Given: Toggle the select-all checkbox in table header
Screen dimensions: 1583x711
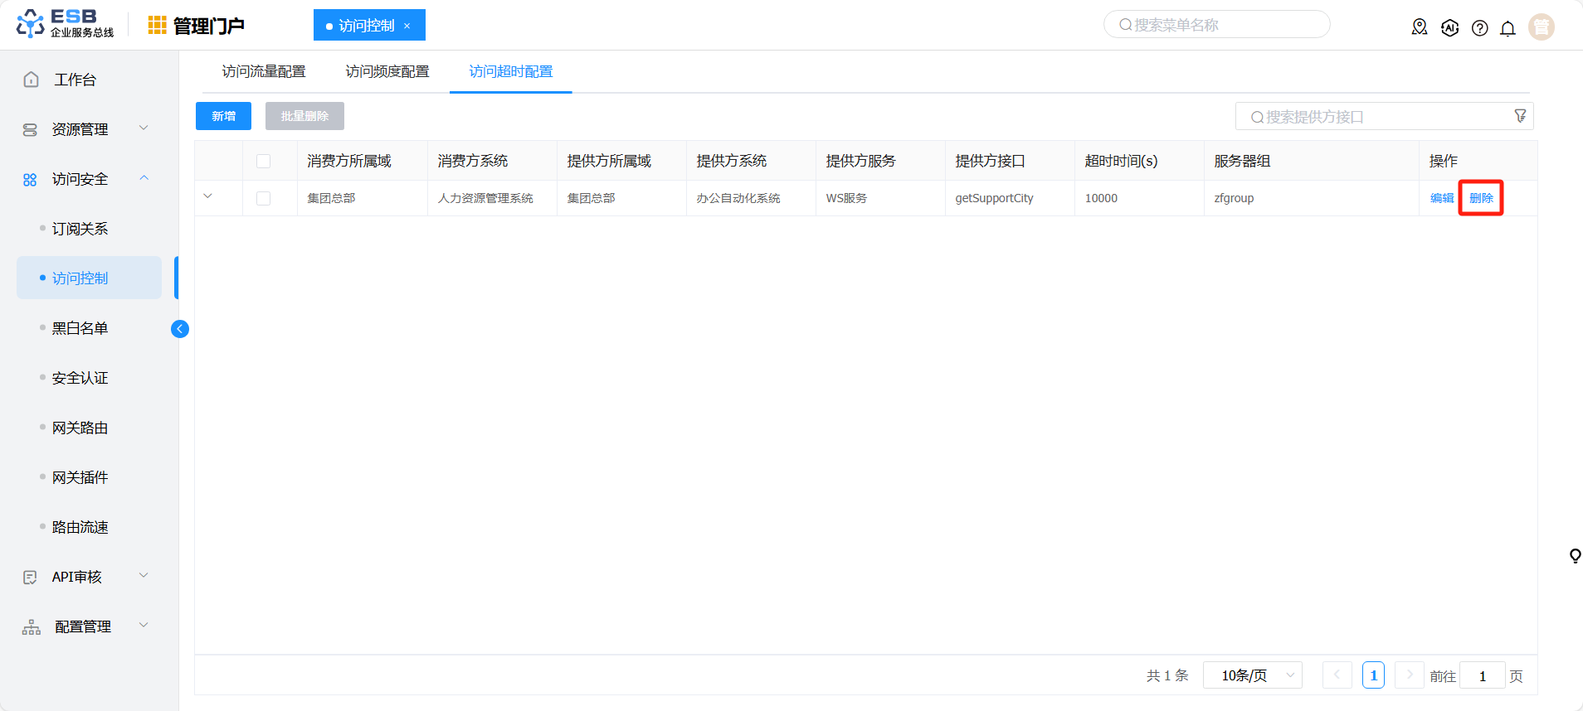Looking at the screenshot, I should 264,161.
